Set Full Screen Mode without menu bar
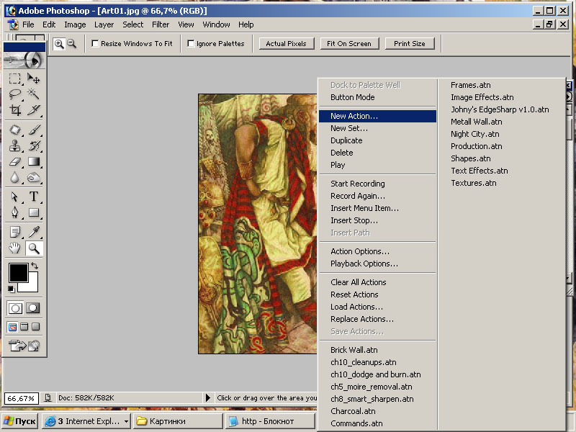 pos(35,327)
